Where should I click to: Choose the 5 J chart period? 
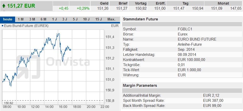point(75,19)
